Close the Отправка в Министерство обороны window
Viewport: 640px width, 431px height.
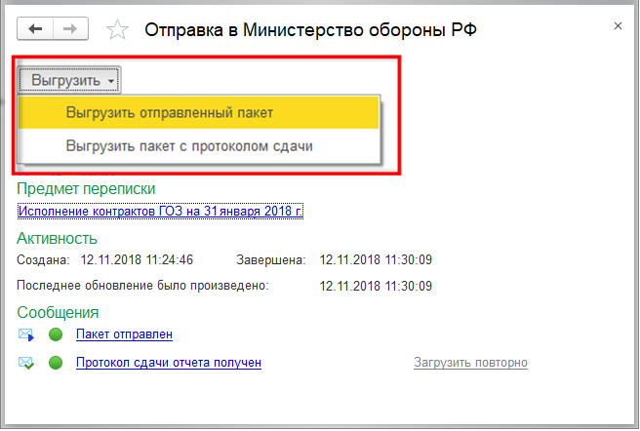pyautogui.click(x=618, y=21)
